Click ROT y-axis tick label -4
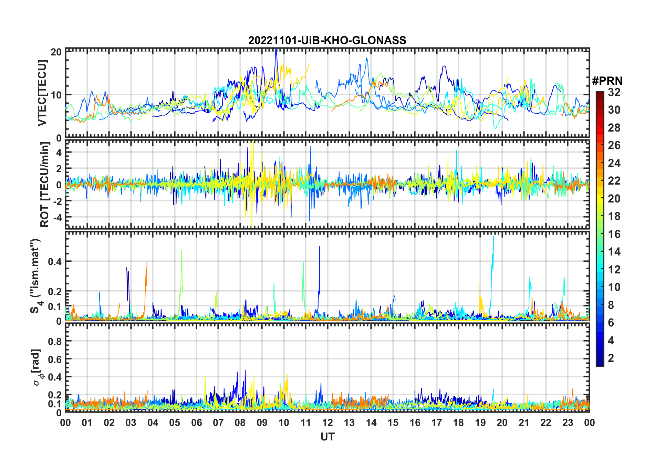This screenshot has height=458, width=655. [x=57, y=218]
